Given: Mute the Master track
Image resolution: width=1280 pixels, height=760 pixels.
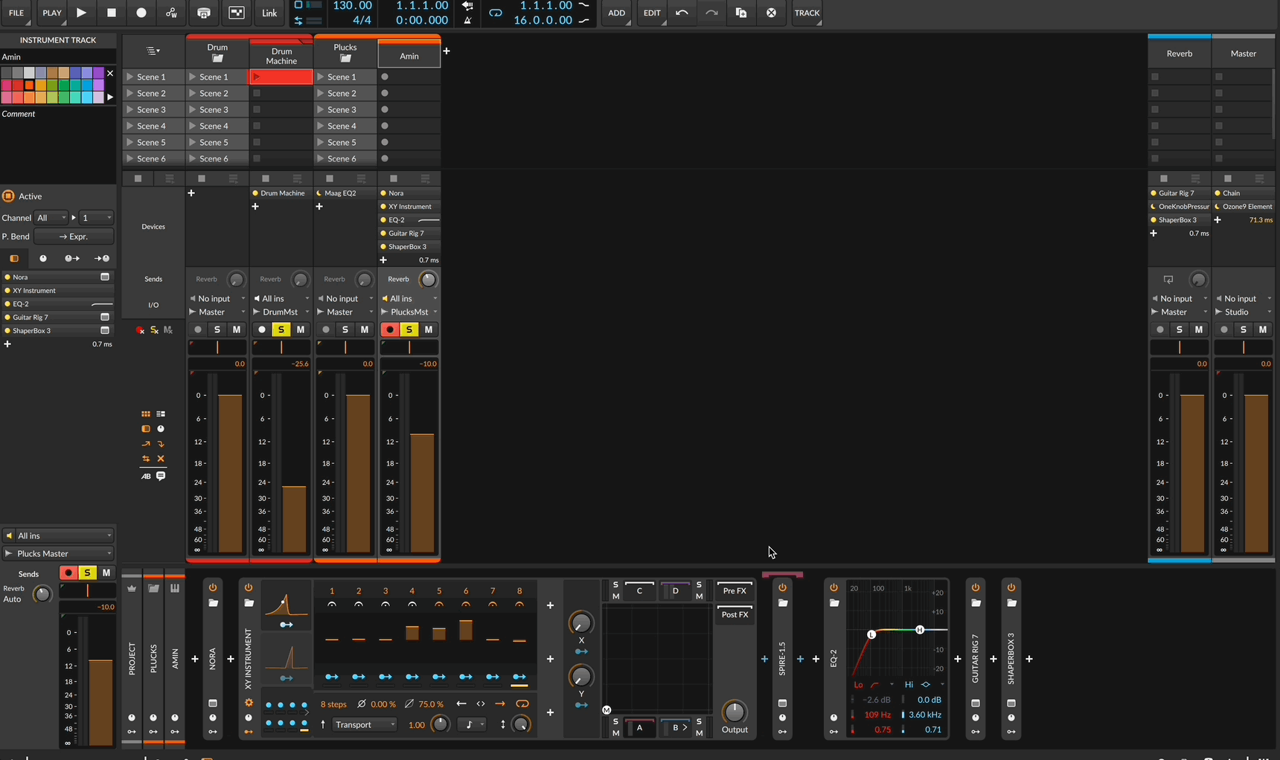Looking at the screenshot, I should tap(1263, 329).
